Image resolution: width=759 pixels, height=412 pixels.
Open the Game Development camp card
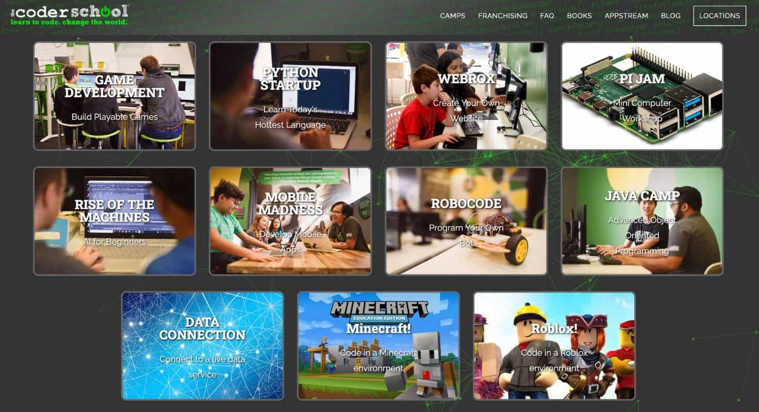(114, 96)
